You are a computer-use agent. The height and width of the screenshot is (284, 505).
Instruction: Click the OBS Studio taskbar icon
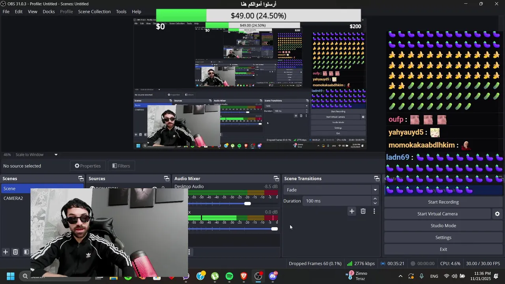click(x=258, y=276)
